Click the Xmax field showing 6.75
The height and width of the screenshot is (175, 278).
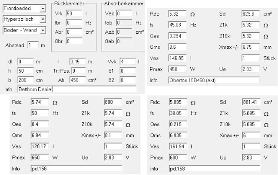pos(251,47)
